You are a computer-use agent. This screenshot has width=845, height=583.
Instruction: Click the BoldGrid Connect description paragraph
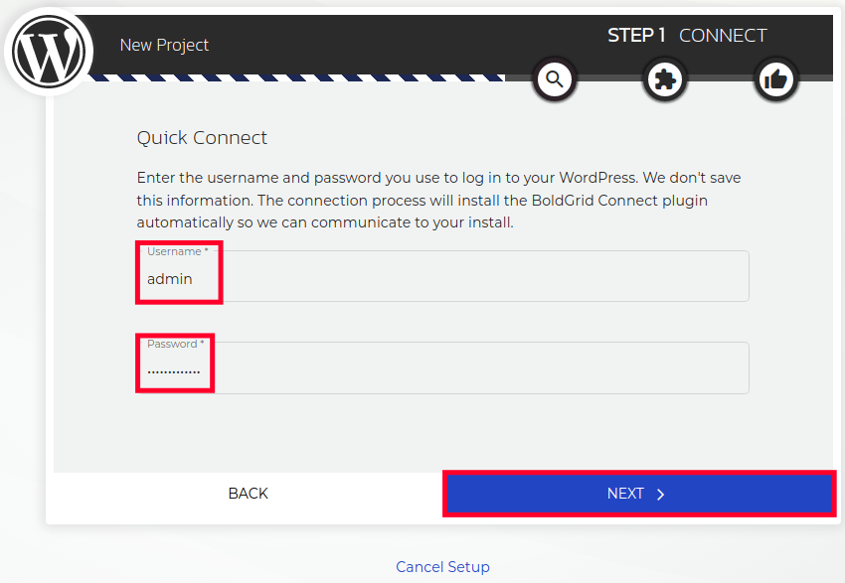(x=438, y=200)
